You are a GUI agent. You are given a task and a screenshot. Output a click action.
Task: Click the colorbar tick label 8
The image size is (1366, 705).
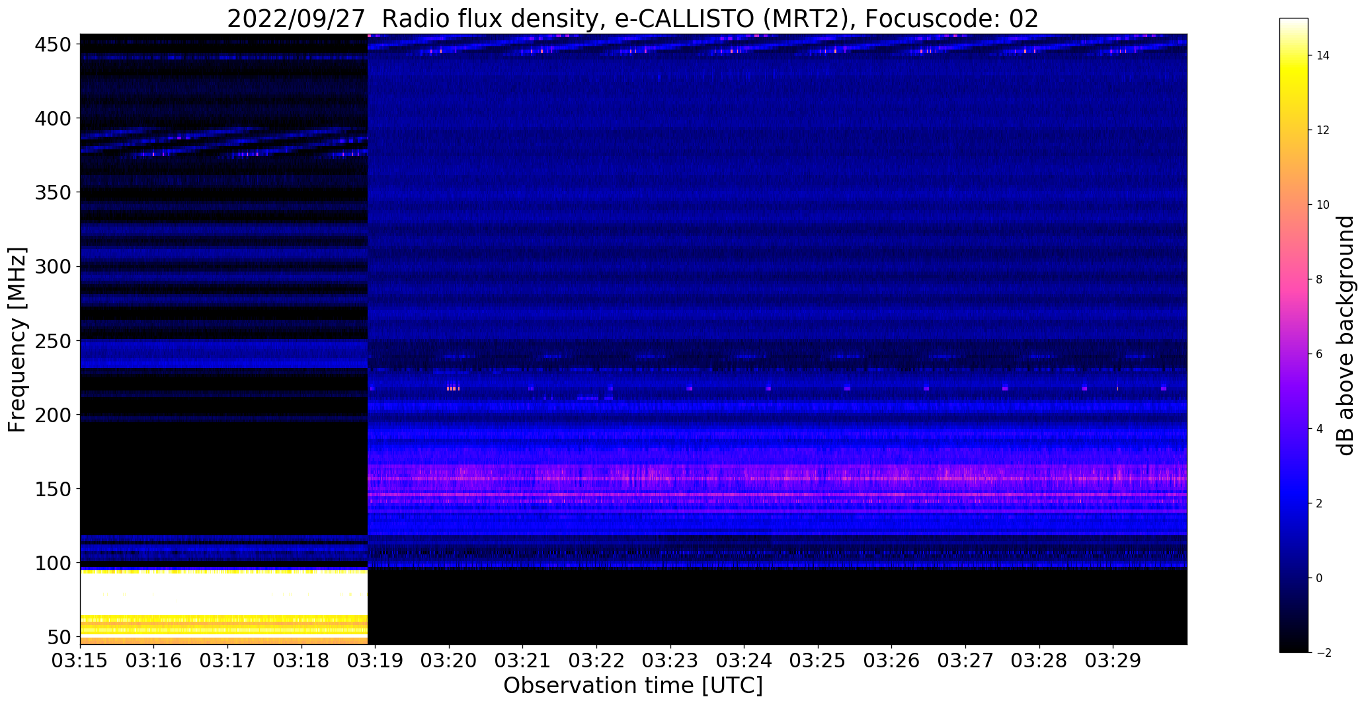[1320, 279]
